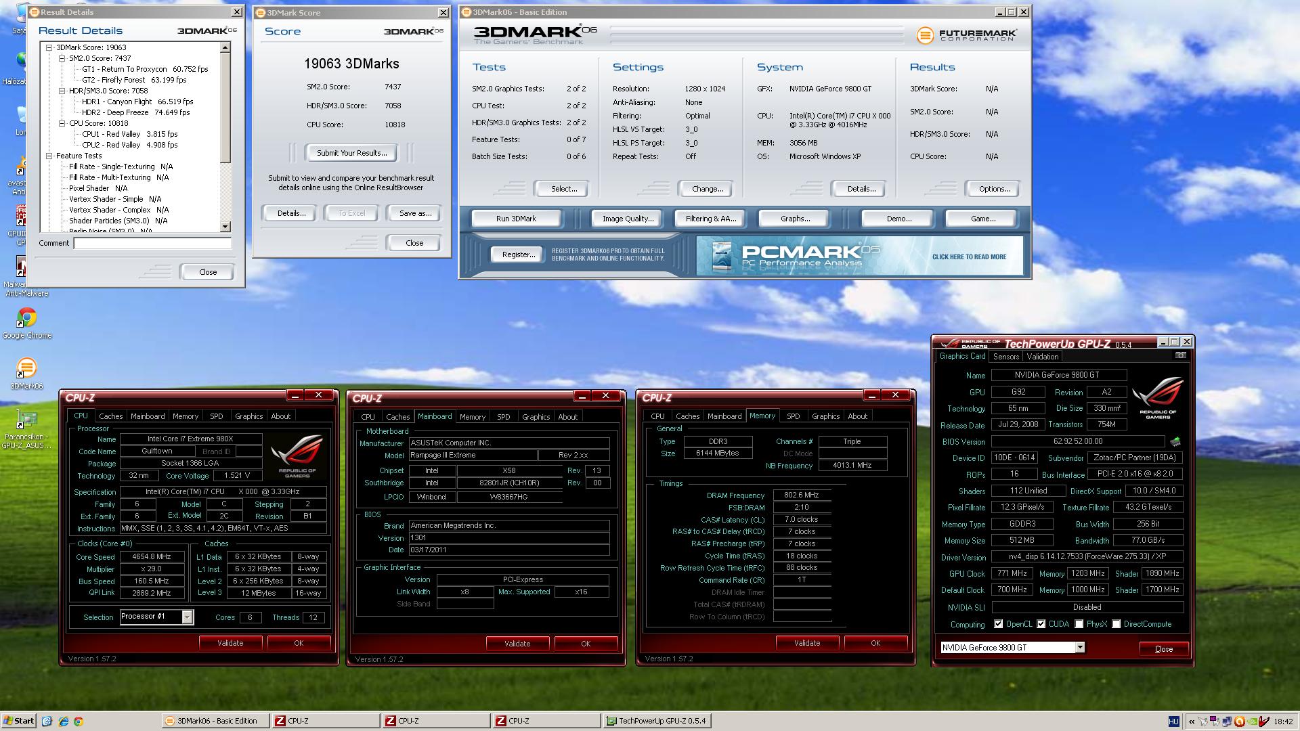Toggle the PhysX checkbox
Image resolution: width=1300 pixels, height=731 pixels.
pyautogui.click(x=1079, y=624)
